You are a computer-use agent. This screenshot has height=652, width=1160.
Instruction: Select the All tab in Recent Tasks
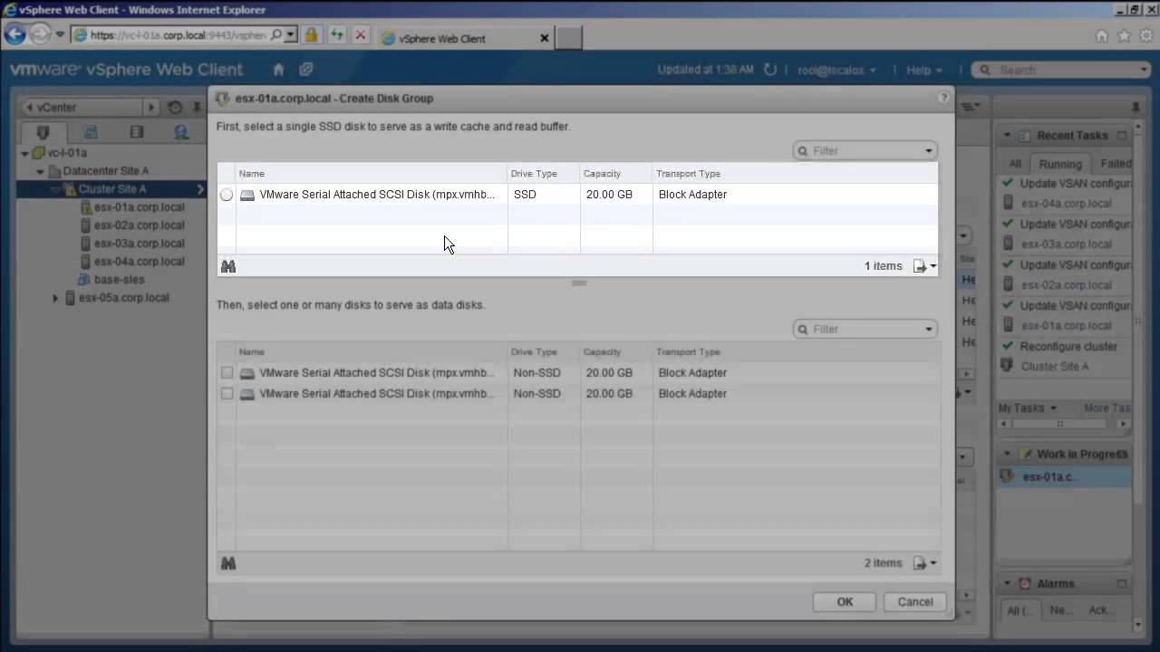[1015, 164]
